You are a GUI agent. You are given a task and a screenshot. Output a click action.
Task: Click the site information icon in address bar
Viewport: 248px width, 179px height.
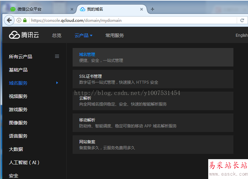tap(19, 20)
